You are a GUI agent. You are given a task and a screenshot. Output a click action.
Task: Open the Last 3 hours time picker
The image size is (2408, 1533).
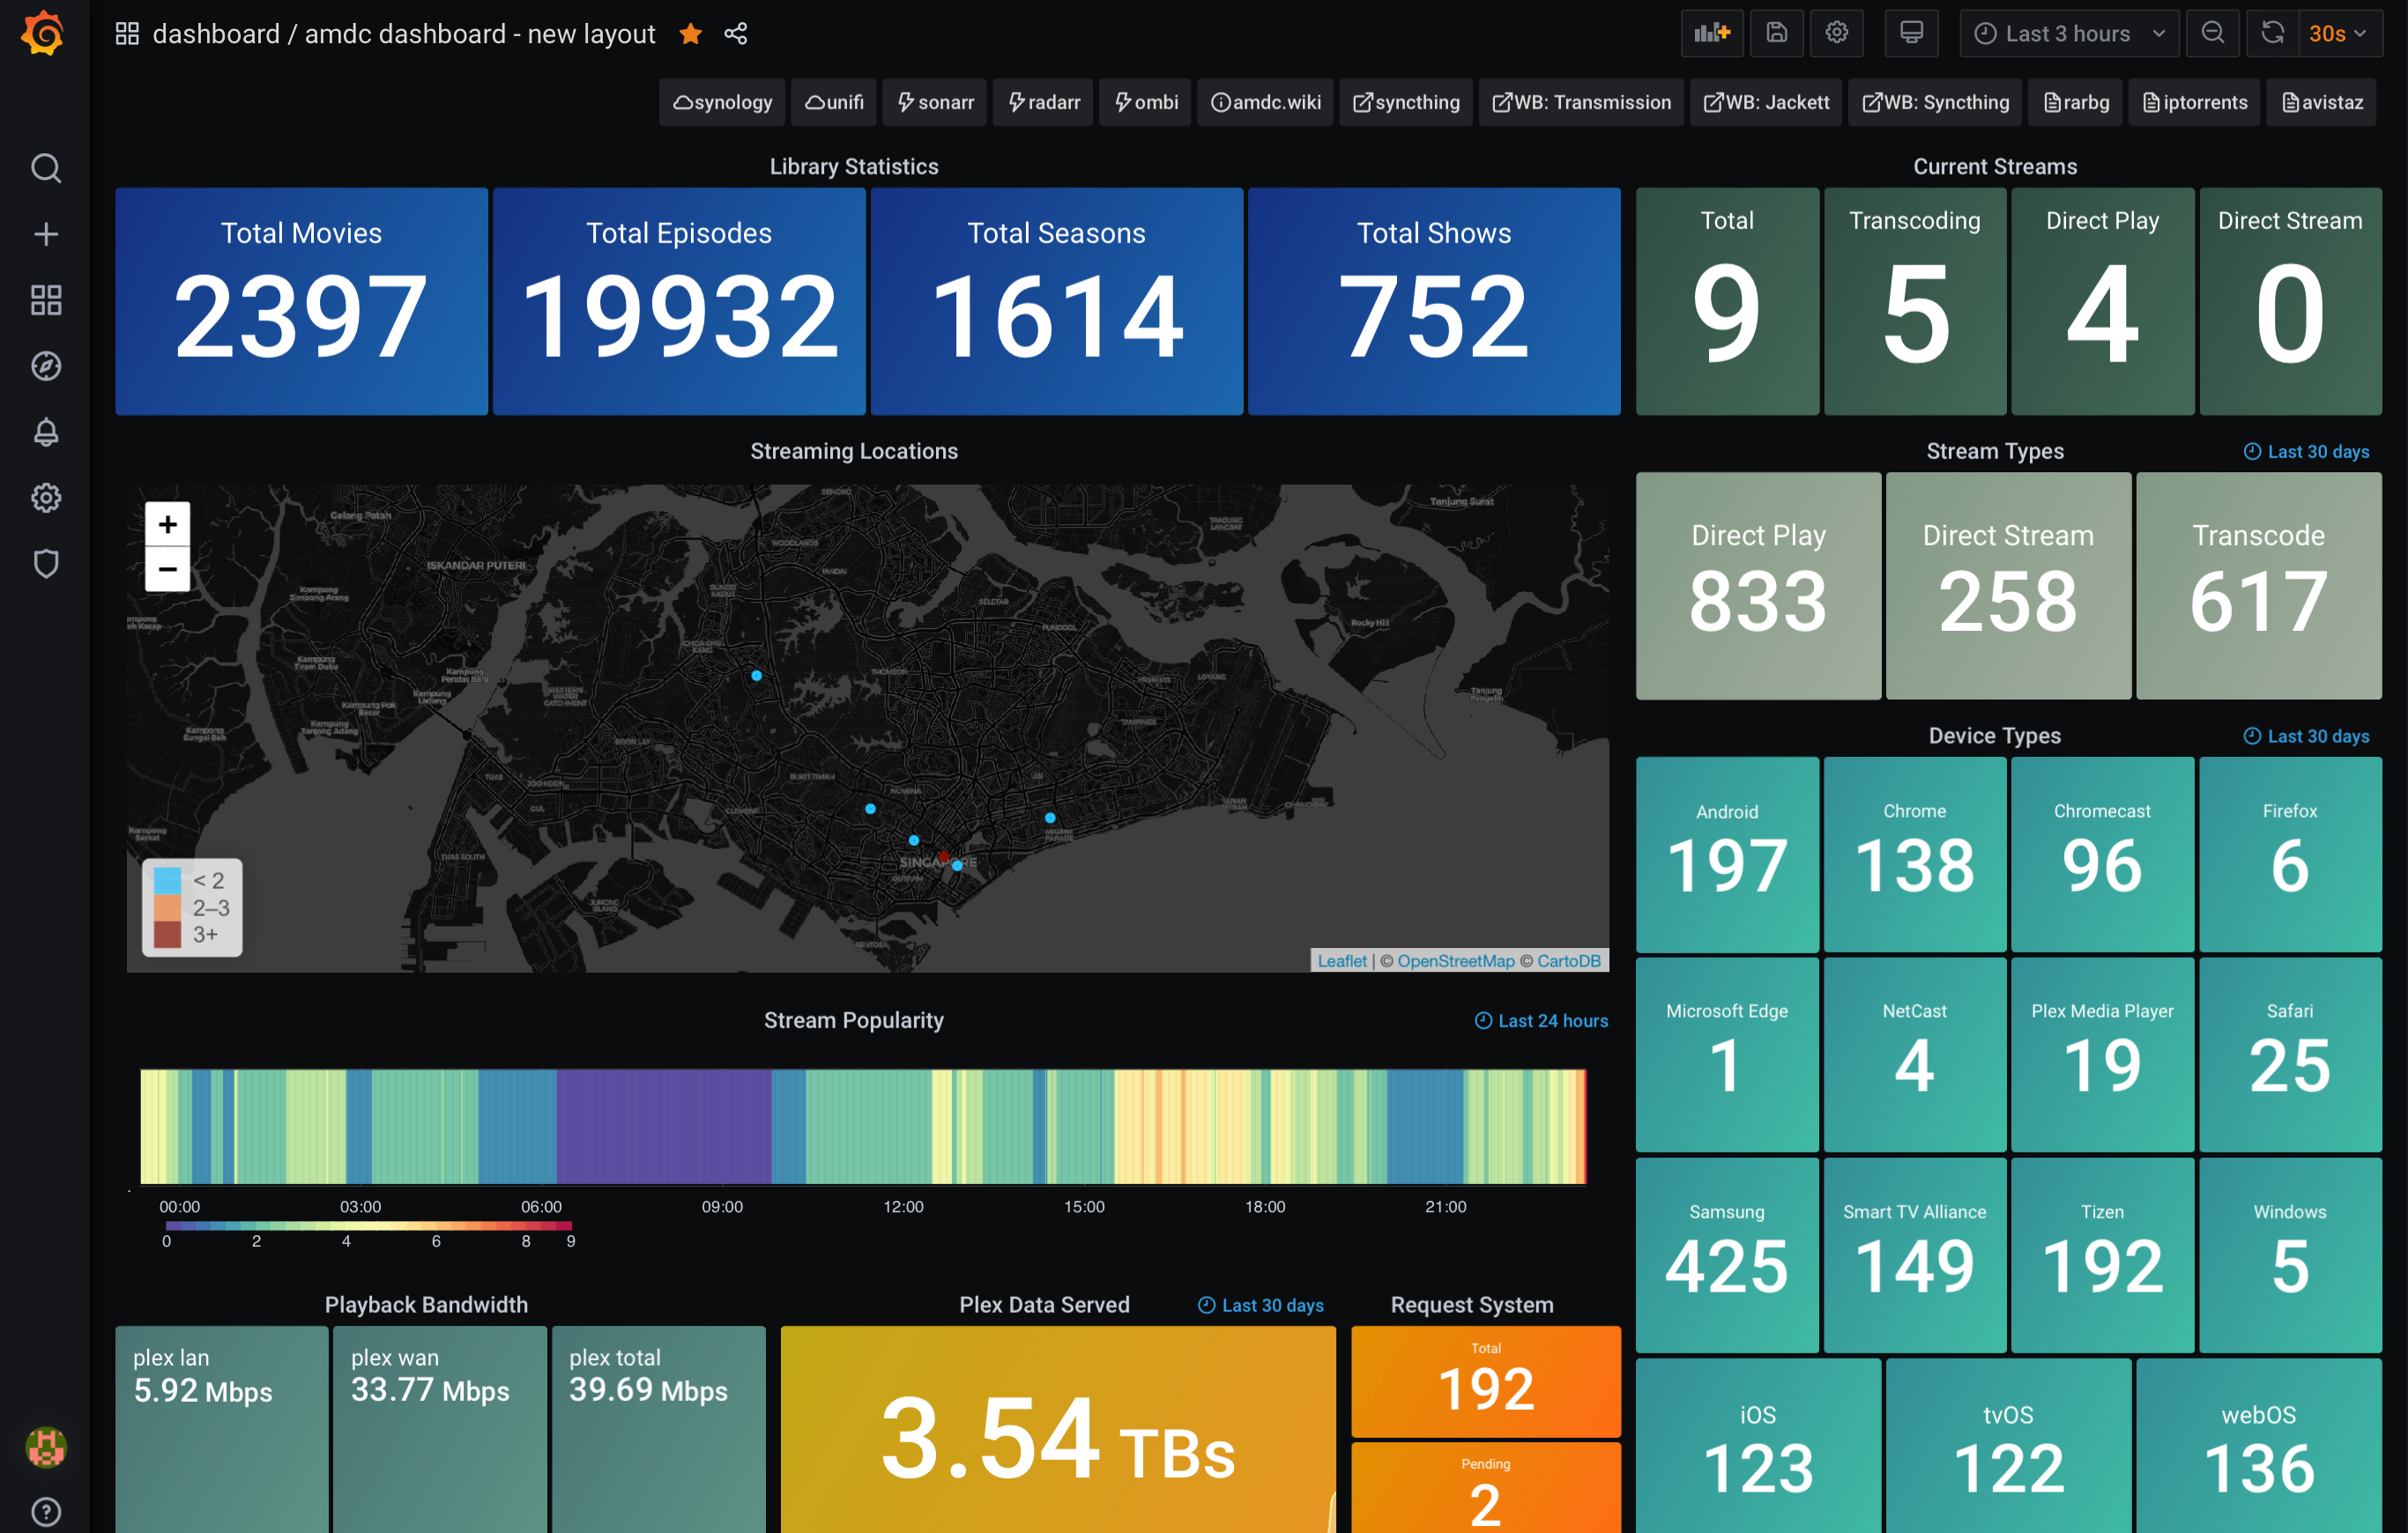pos(2069,33)
